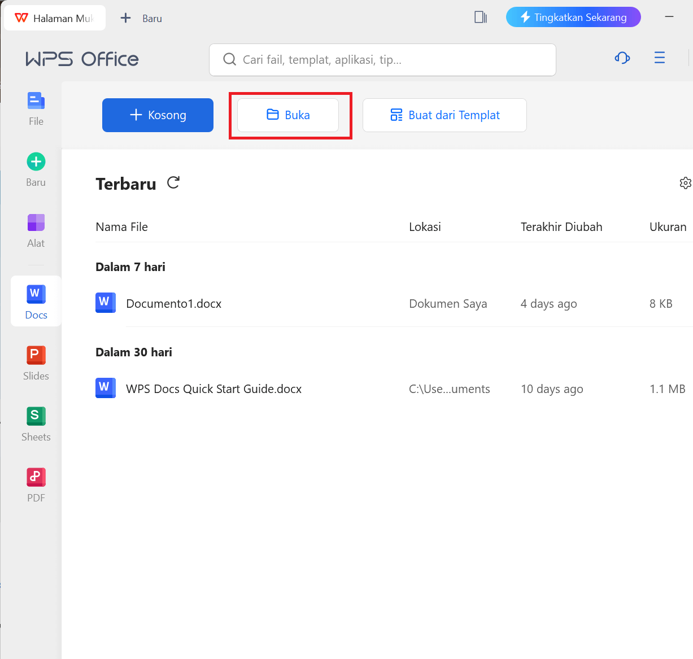The height and width of the screenshot is (659, 693).
Task: Select the Alat icon in the sidebar
Action: 36,230
